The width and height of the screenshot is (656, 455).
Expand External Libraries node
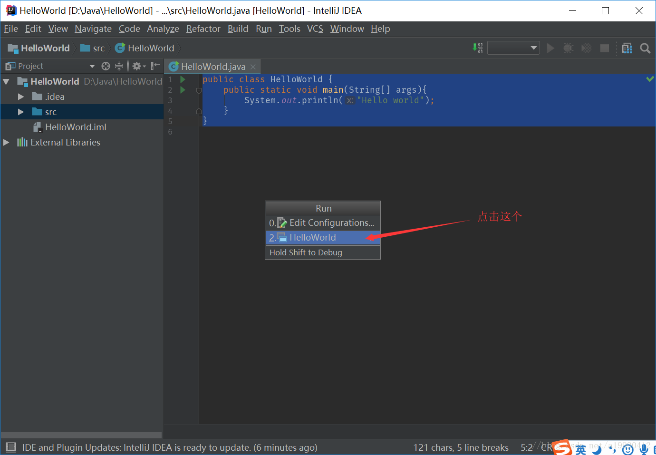[6, 143]
